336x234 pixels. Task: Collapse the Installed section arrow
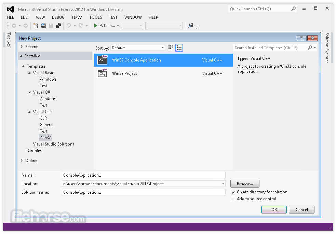[x=21, y=56]
